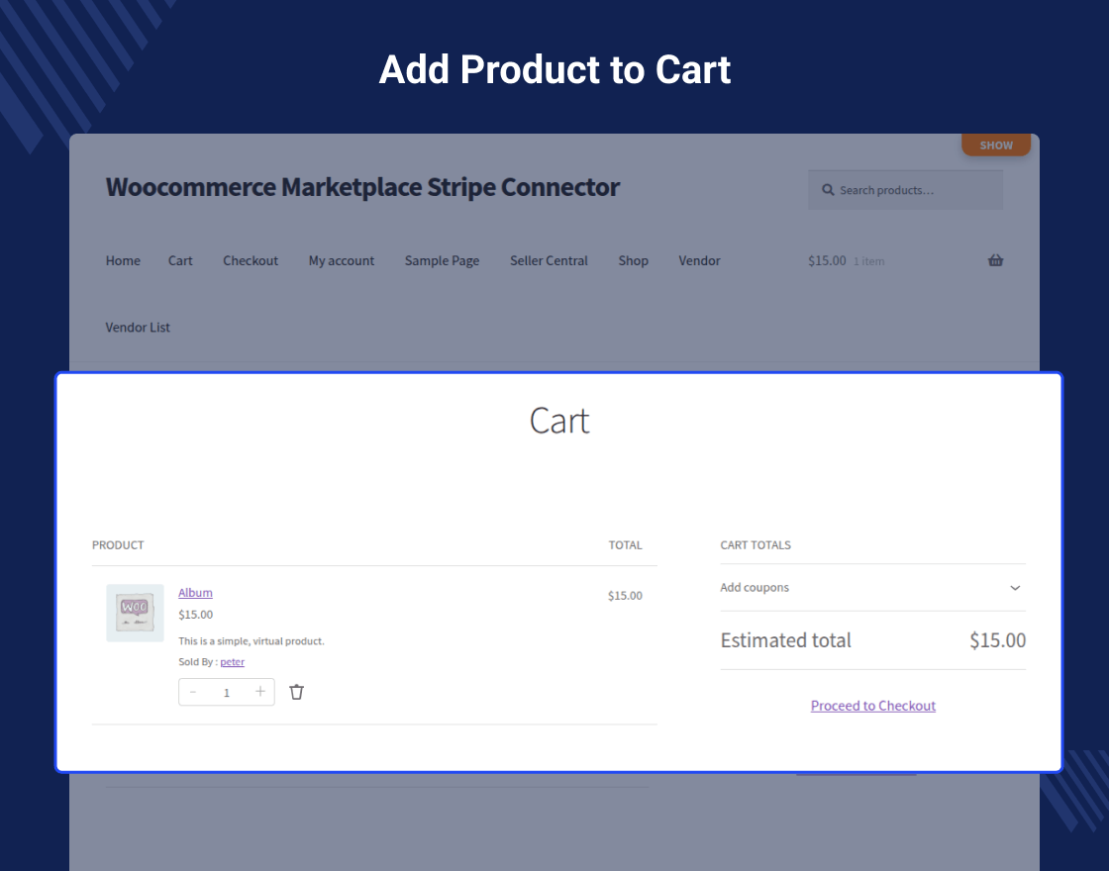1109x871 pixels.
Task: Click the quantity field showing 1
Action: (x=227, y=693)
